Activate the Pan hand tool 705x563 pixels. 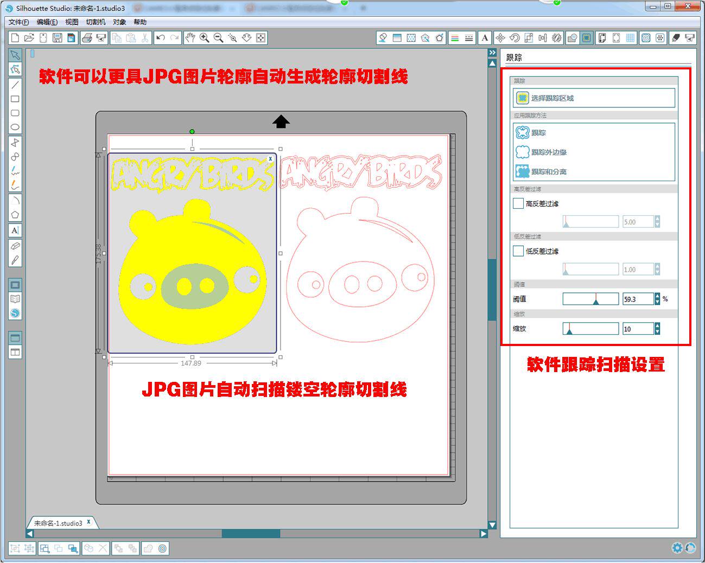(x=190, y=37)
